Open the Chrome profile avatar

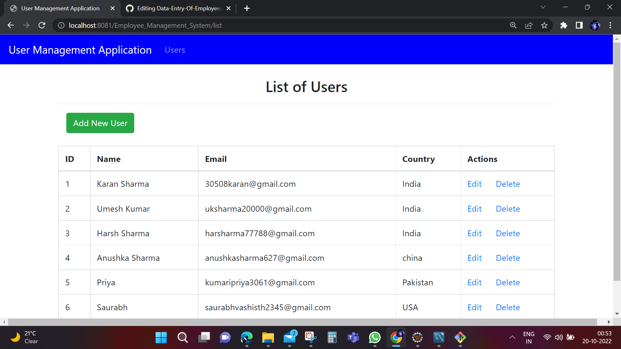pyautogui.click(x=595, y=25)
